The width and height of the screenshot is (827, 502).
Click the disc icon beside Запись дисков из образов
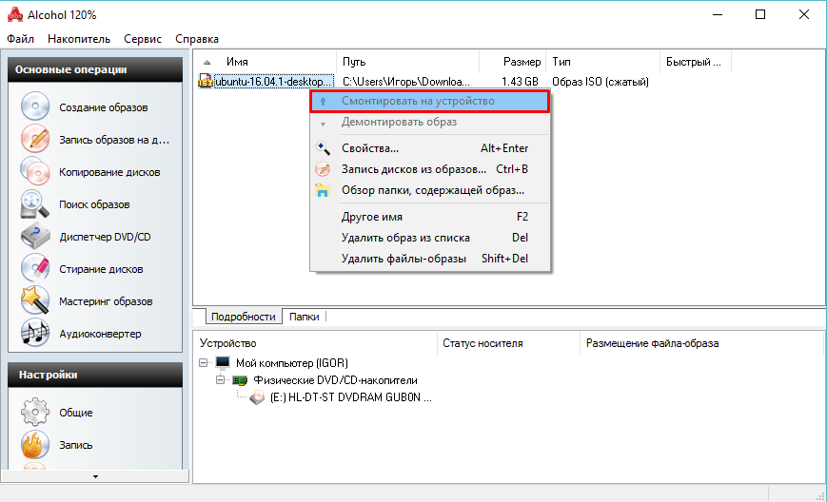click(x=323, y=169)
